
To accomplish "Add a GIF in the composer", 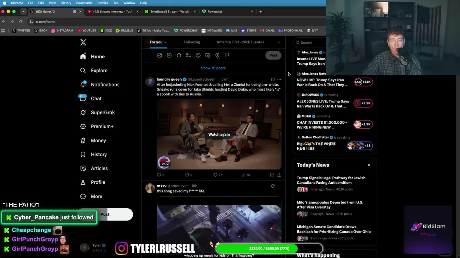I will [x=169, y=55].
